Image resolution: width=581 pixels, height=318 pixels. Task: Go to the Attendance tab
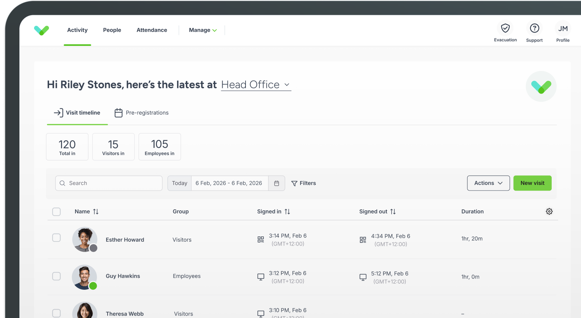coord(152,30)
